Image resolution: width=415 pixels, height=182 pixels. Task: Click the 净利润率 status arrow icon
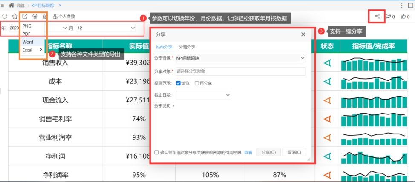[327, 175]
